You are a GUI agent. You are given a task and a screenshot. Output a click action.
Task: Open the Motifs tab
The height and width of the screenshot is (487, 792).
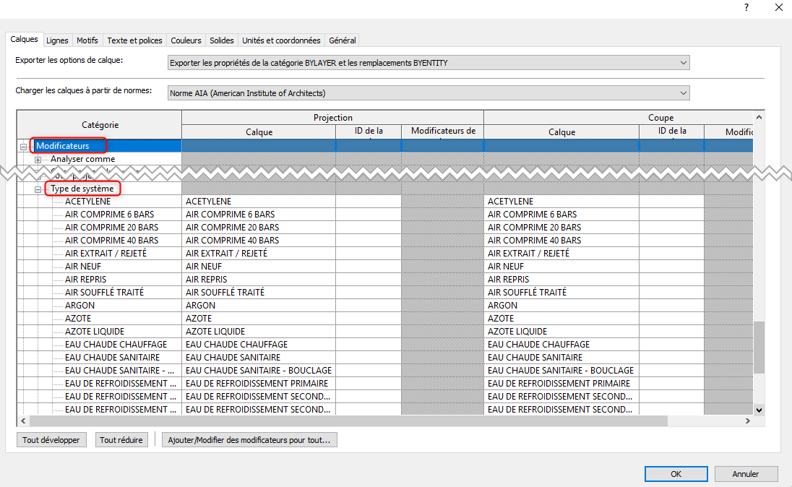[x=87, y=40]
